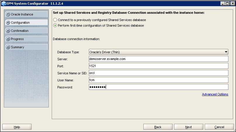Image resolution: width=236 pixels, height=132 pixels.
Task: Click the Set up Shared Services heading
Action: [129, 13]
